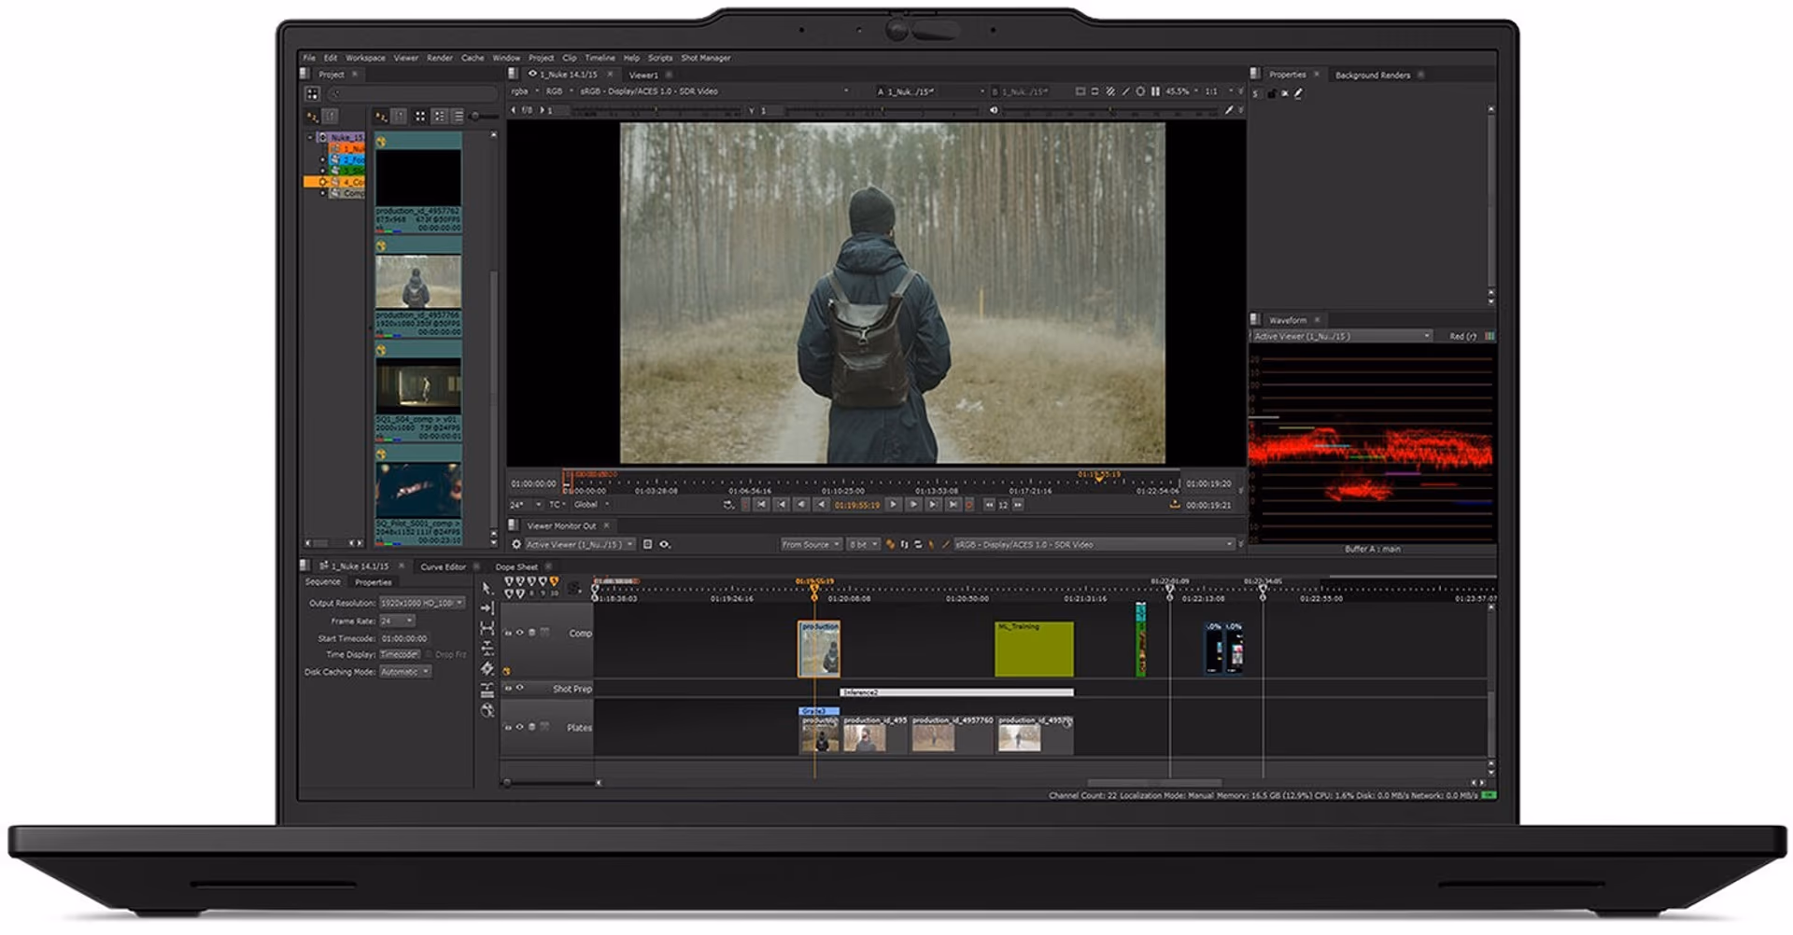
Task: Open the From Source dropdown
Action: [810, 545]
